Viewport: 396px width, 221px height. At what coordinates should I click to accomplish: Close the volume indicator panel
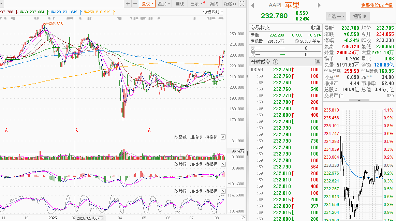(223, 137)
